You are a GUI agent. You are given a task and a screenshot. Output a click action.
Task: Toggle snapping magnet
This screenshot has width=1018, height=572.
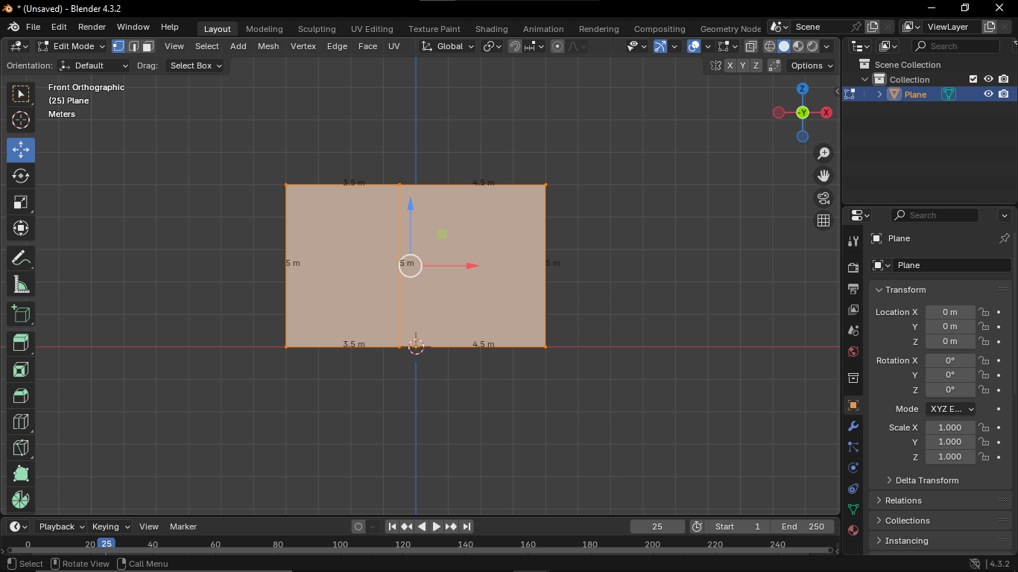(x=515, y=46)
